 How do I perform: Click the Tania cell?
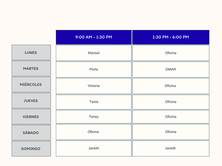coord(94,102)
